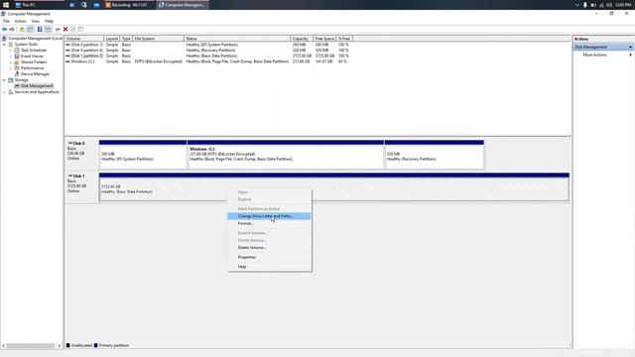Open the View menu
Screen dimensions: 635x357
coord(36,21)
